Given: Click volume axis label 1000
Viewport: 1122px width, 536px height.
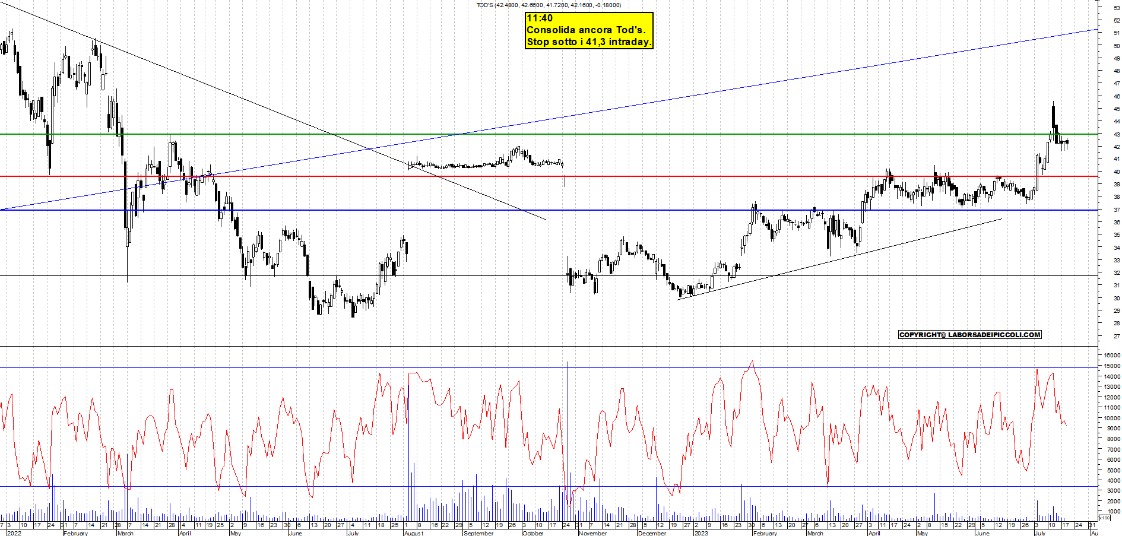Looking at the screenshot, I should 1114,512.
